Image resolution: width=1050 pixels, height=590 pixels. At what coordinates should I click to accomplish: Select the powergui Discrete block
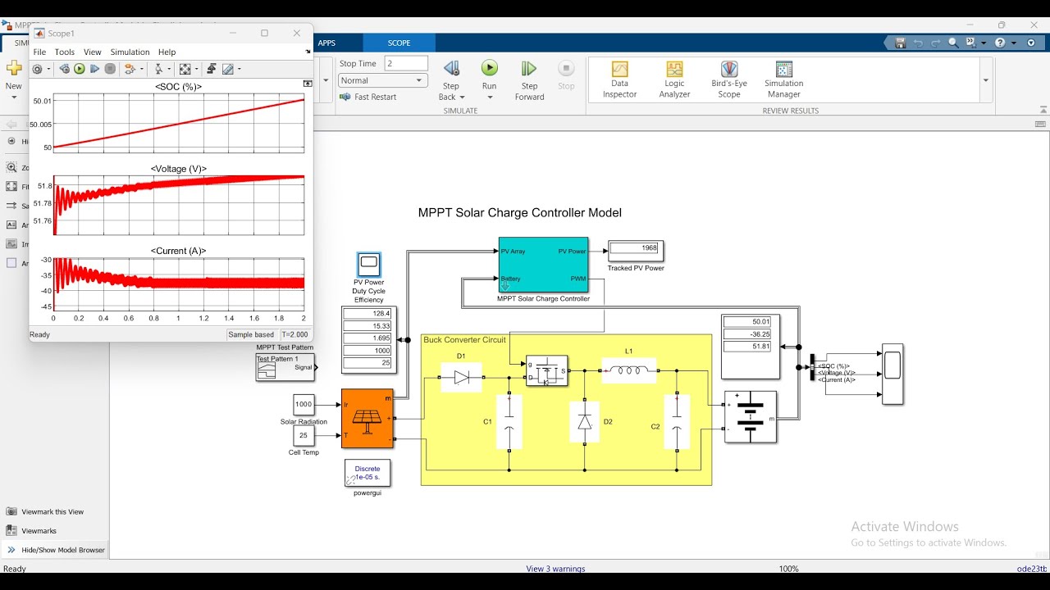(x=367, y=473)
